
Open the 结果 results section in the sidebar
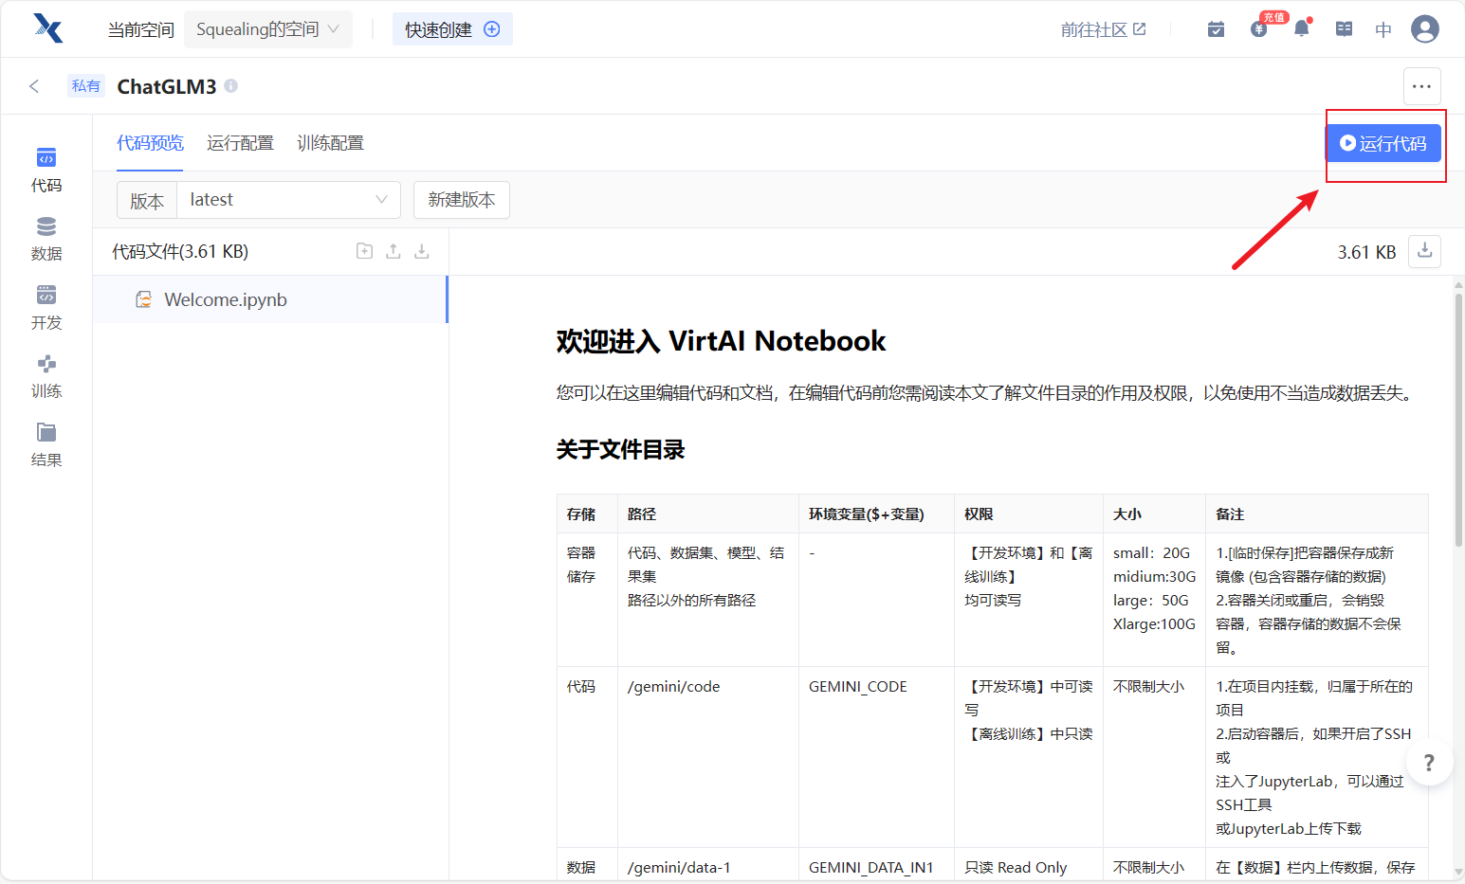[x=46, y=444]
